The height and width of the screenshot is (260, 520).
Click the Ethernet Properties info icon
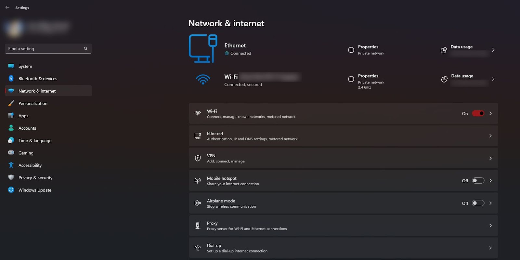point(351,50)
